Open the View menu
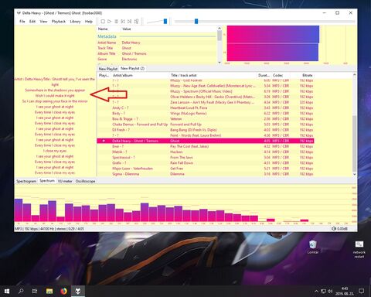 [x=43, y=22]
